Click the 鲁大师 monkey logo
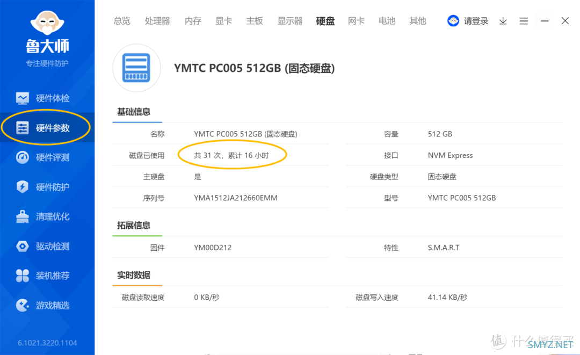580x355 pixels. point(47,23)
